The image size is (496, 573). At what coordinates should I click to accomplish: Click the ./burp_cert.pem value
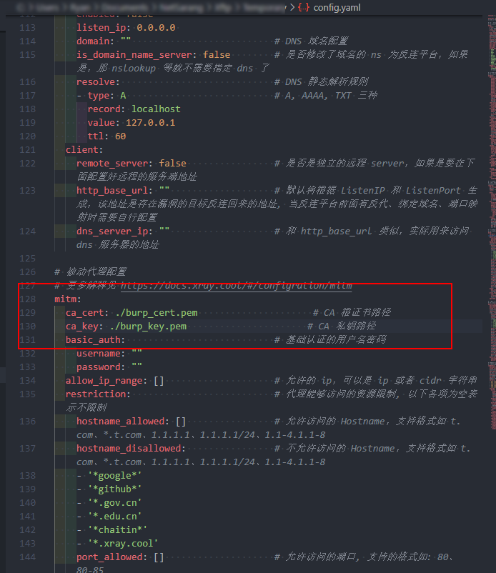pyautogui.click(x=156, y=312)
